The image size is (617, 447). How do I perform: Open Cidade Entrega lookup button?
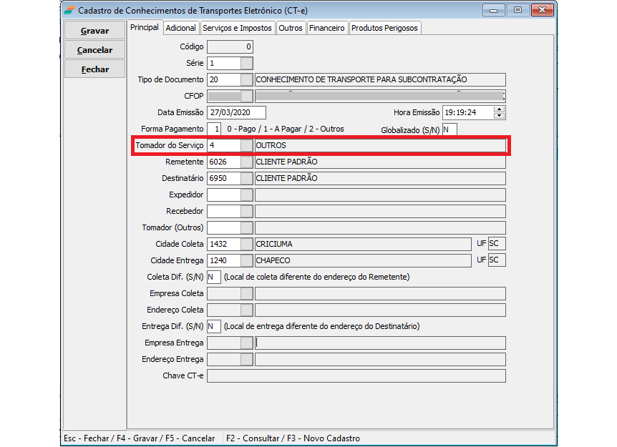coord(246,260)
